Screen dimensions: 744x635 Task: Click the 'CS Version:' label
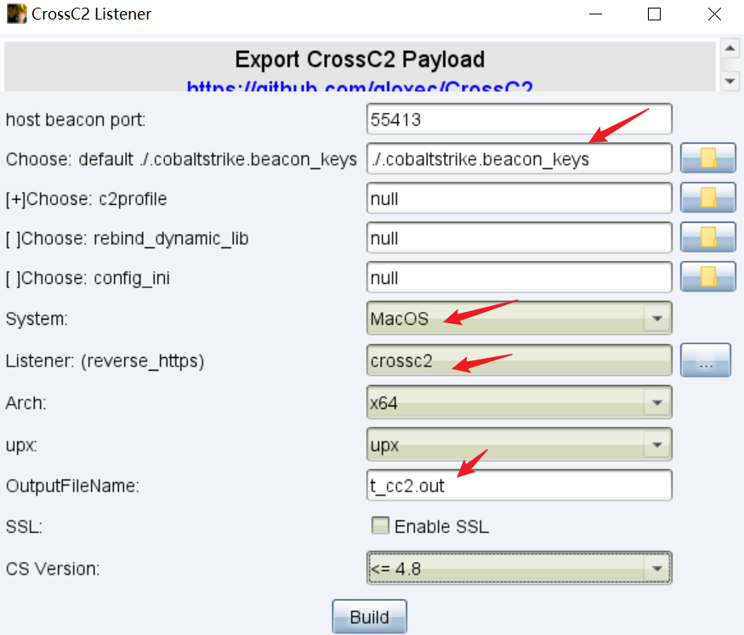pos(53,569)
